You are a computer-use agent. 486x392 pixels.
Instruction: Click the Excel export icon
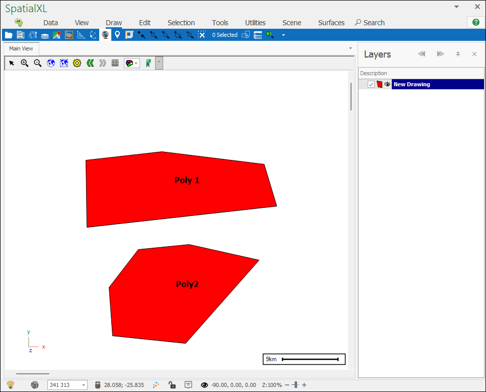coord(270,35)
